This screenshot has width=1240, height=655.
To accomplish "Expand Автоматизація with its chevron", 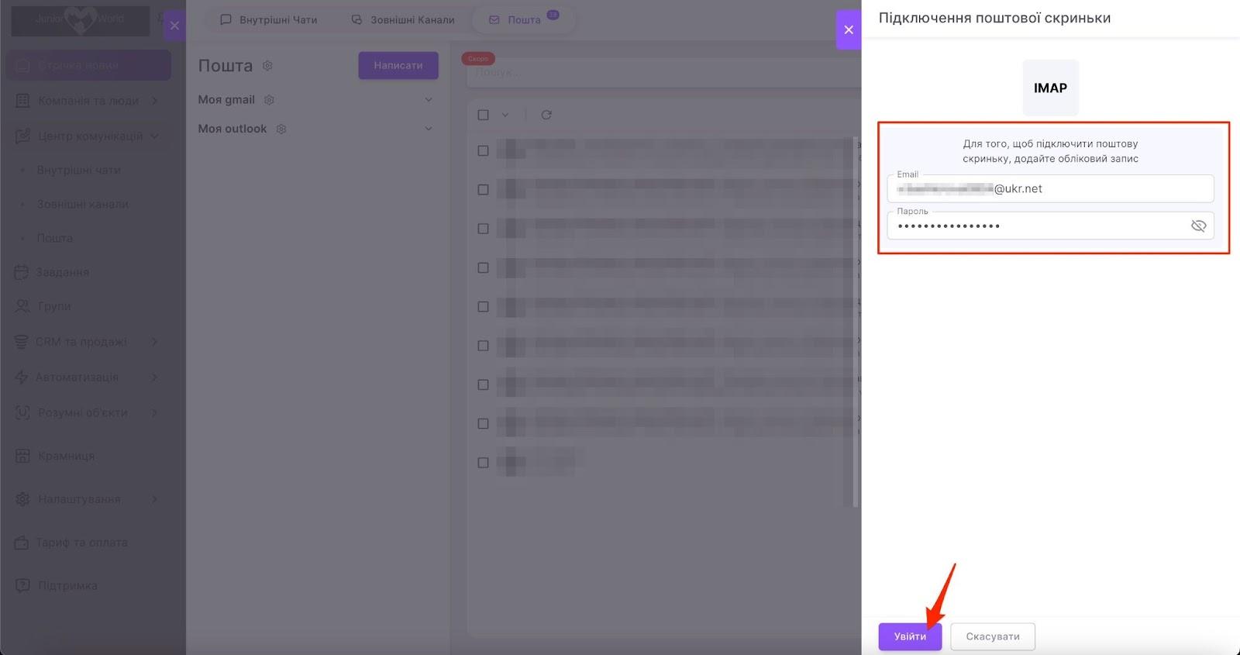I will pyautogui.click(x=154, y=377).
